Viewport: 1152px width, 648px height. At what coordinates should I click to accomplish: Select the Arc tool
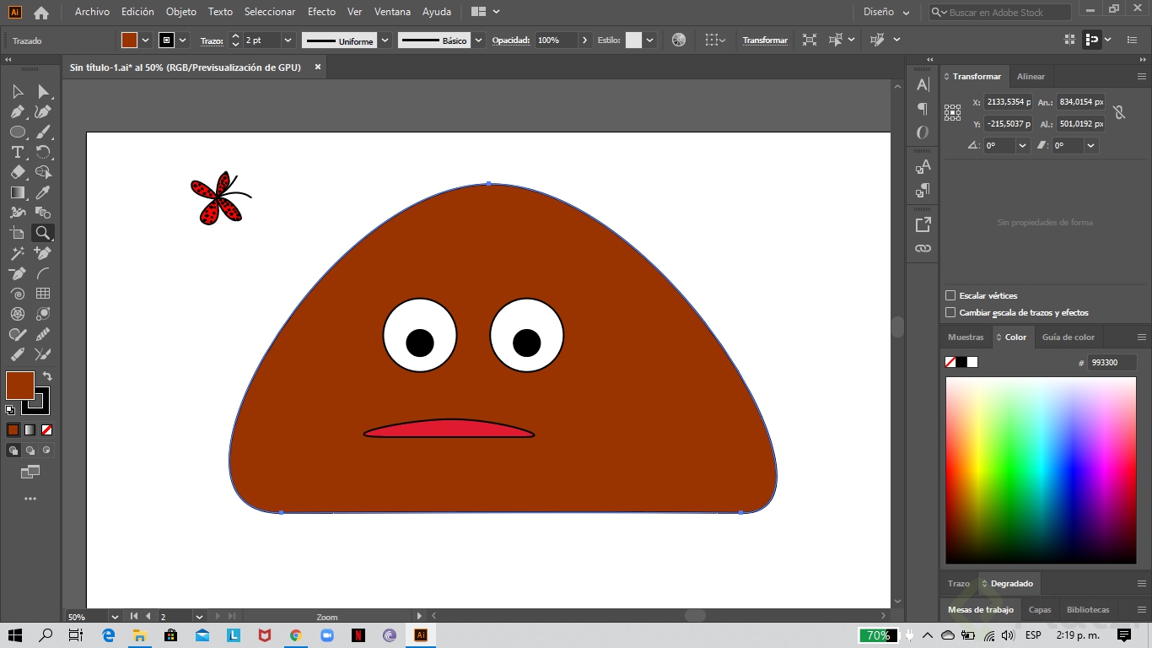click(x=43, y=273)
